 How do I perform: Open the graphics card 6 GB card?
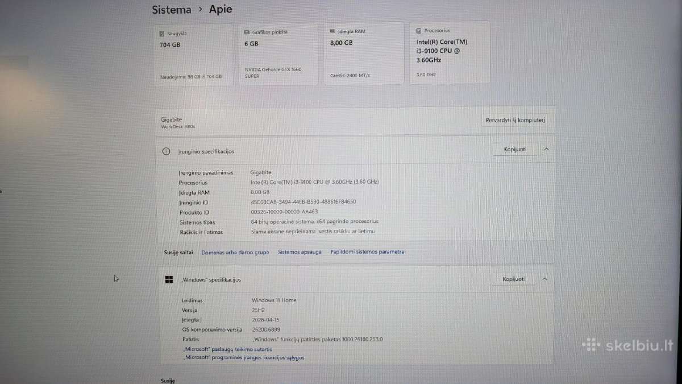pyautogui.click(x=278, y=54)
